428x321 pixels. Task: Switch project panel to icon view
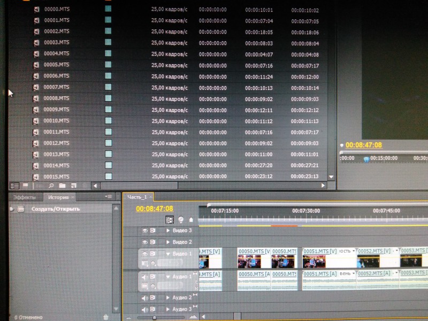coord(26,186)
